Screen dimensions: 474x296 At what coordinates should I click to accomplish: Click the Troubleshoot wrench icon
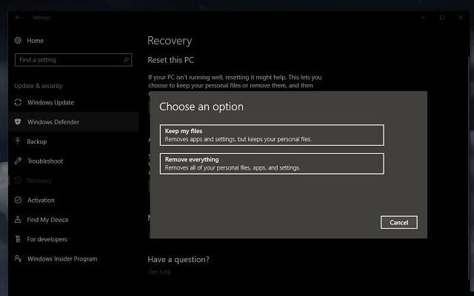(18, 161)
